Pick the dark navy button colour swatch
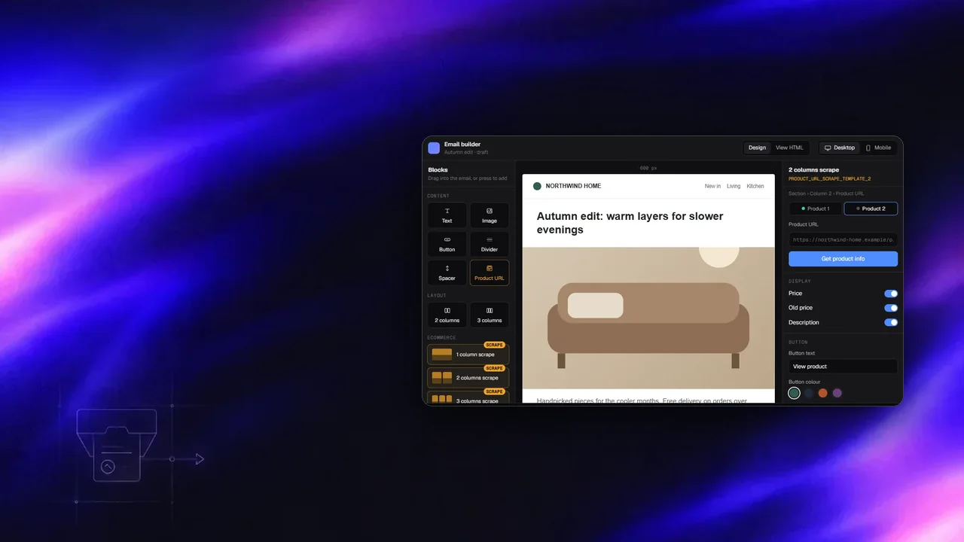964x542 pixels. (x=809, y=393)
